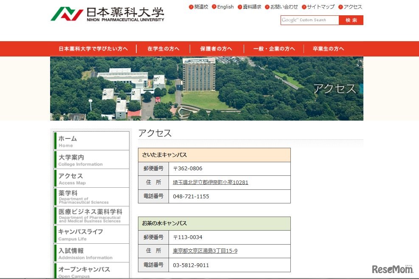This screenshot has height=279, width=419.
Task: Open the オープンキャンパス Open Campus page
Action: [85, 271]
